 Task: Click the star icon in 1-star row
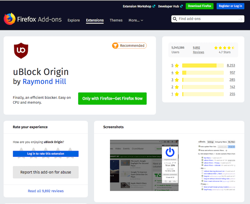[177, 94]
